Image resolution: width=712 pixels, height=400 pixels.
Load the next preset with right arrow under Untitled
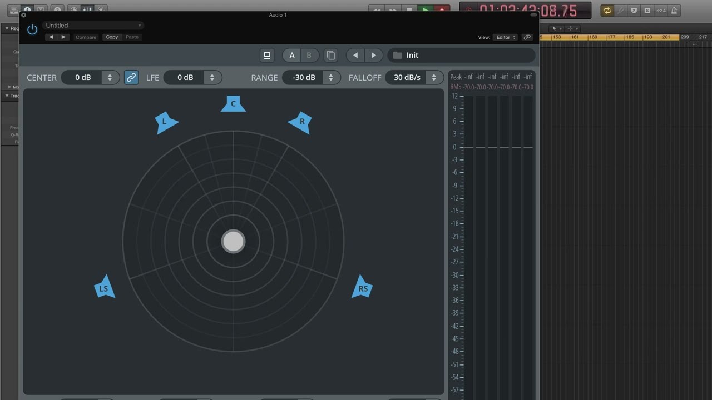[x=63, y=37]
